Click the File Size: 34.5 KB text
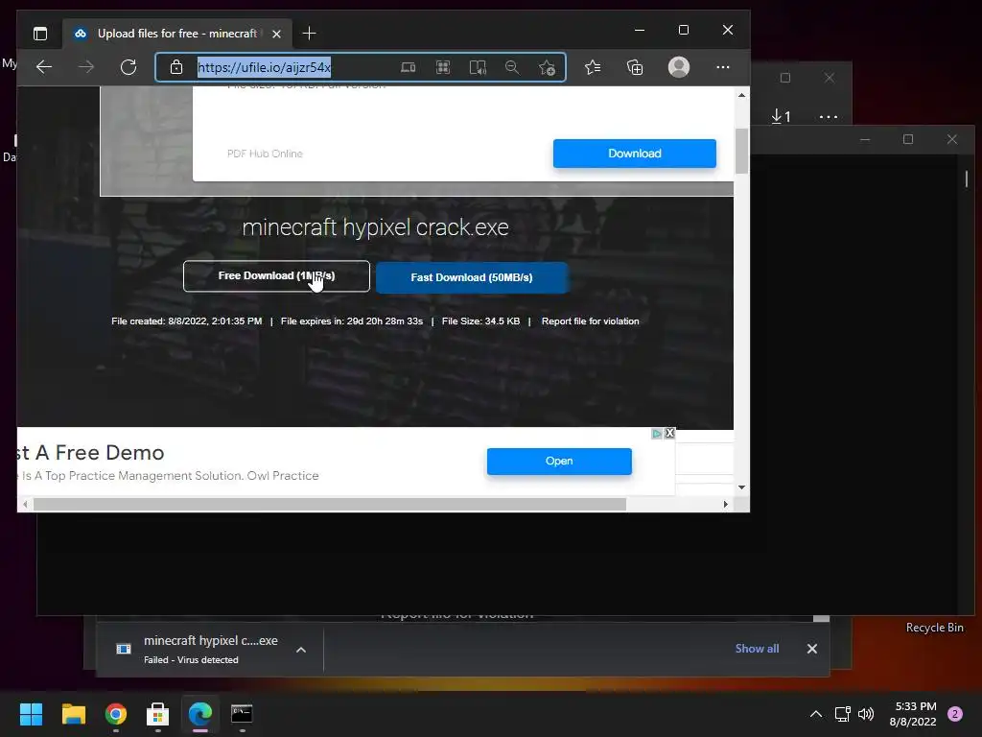This screenshot has height=737, width=982. point(480,321)
